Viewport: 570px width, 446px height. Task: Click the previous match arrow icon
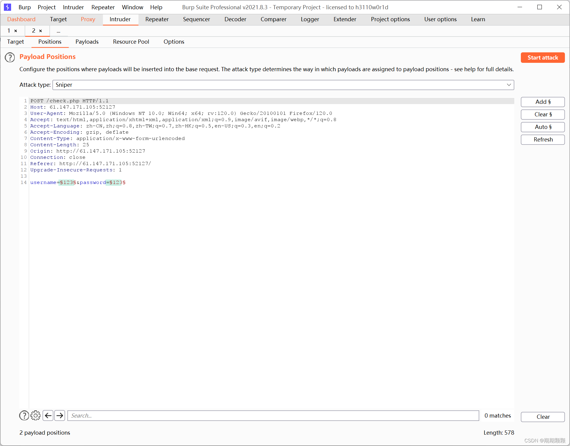48,415
